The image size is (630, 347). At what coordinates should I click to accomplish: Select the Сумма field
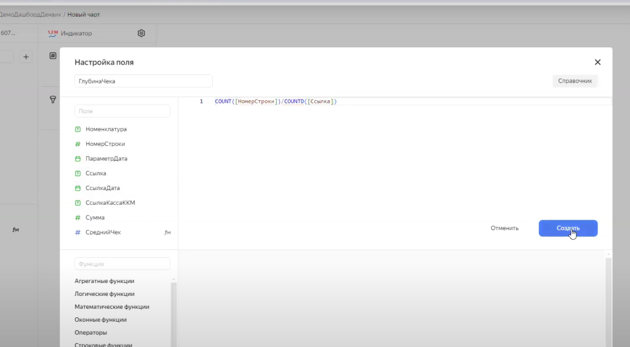pos(95,218)
